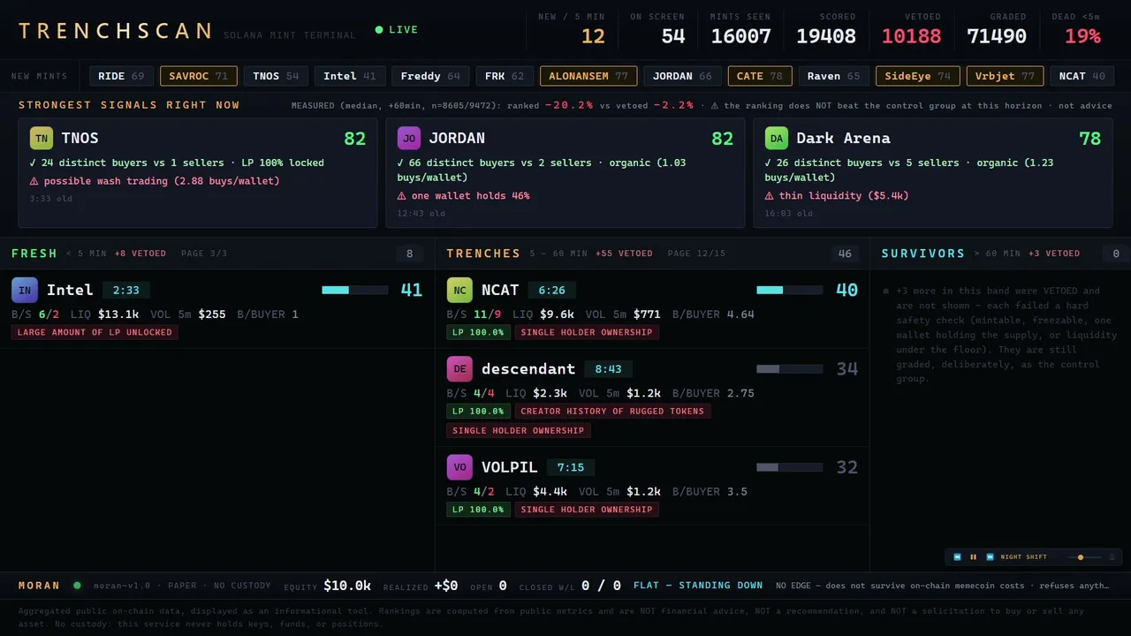1131x636 pixels.
Task: Click the NC avatar icon beside NCAT
Action: [x=459, y=290]
